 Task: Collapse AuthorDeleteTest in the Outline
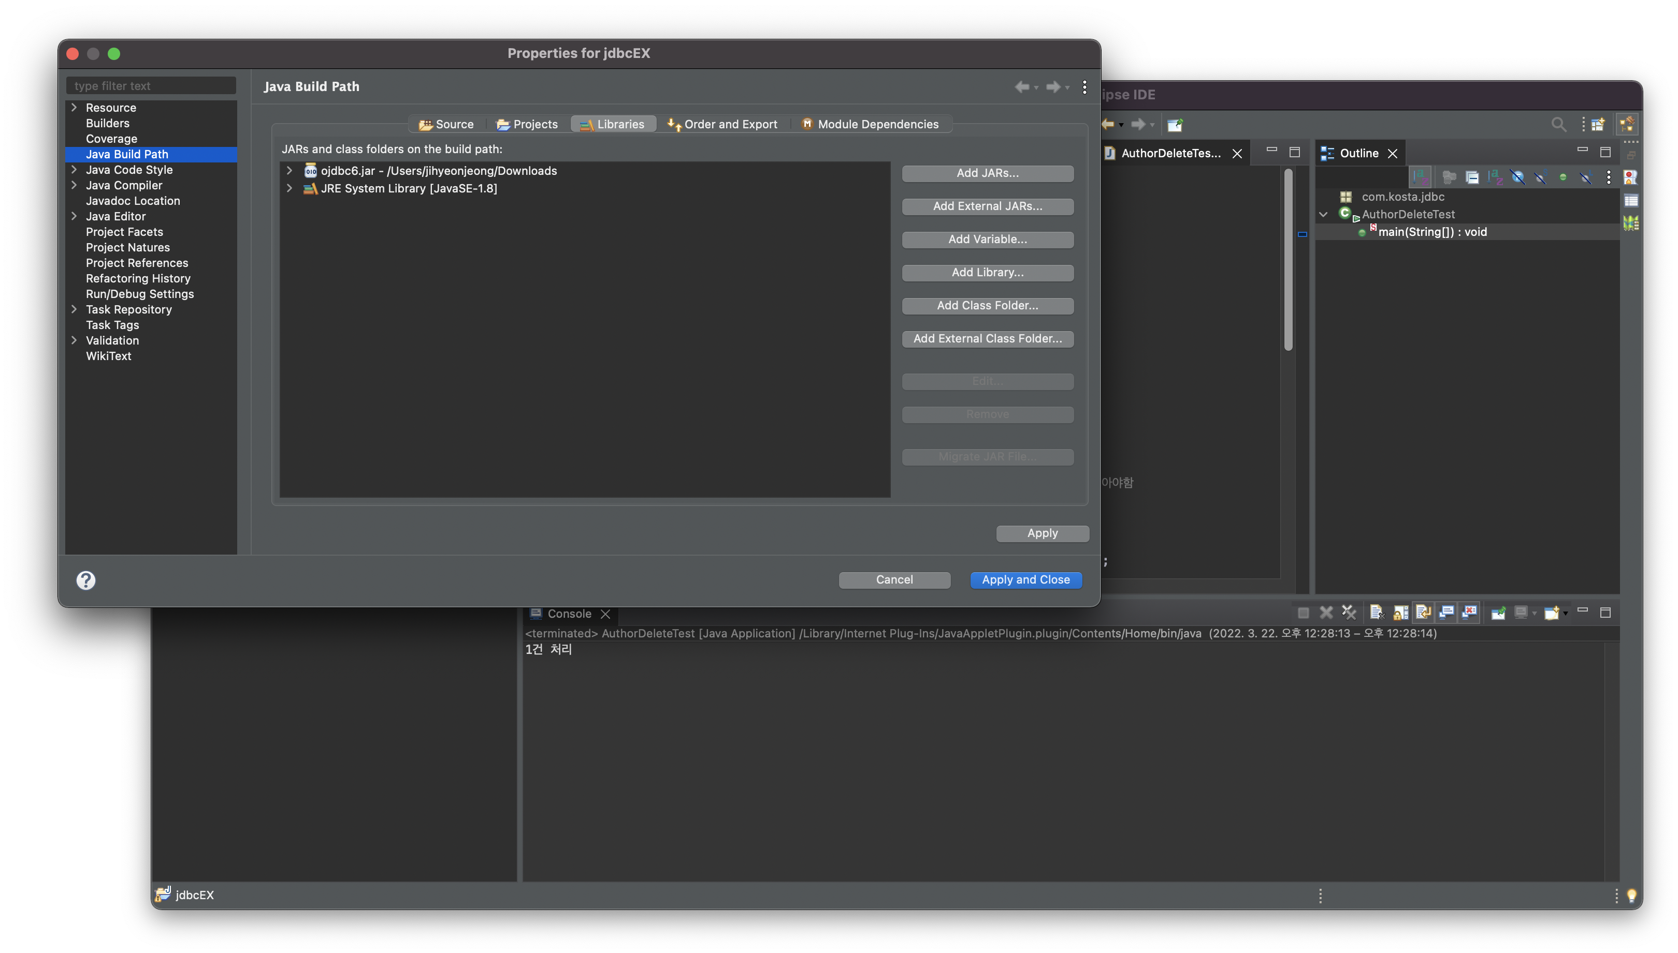(1323, 214)
